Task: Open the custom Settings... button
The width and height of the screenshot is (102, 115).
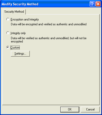Action: (x=20, y=54)
